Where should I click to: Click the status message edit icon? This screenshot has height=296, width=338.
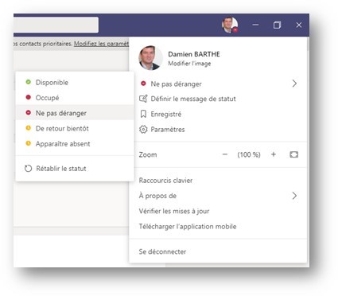pos(143,99)
